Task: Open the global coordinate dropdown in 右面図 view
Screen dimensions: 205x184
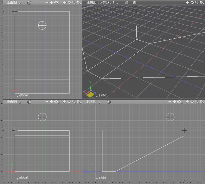Action: (102, 178)
